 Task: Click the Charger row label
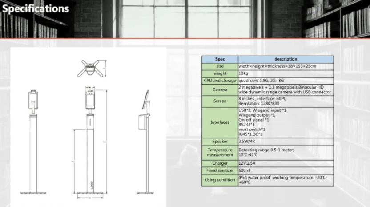point(220,163)
